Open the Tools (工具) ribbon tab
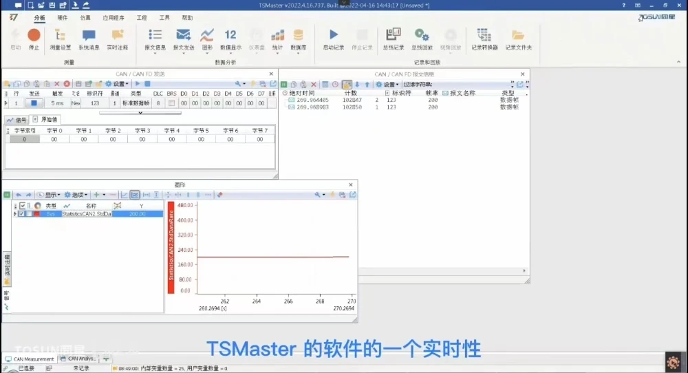688x373 pixels. click(164, 18)
